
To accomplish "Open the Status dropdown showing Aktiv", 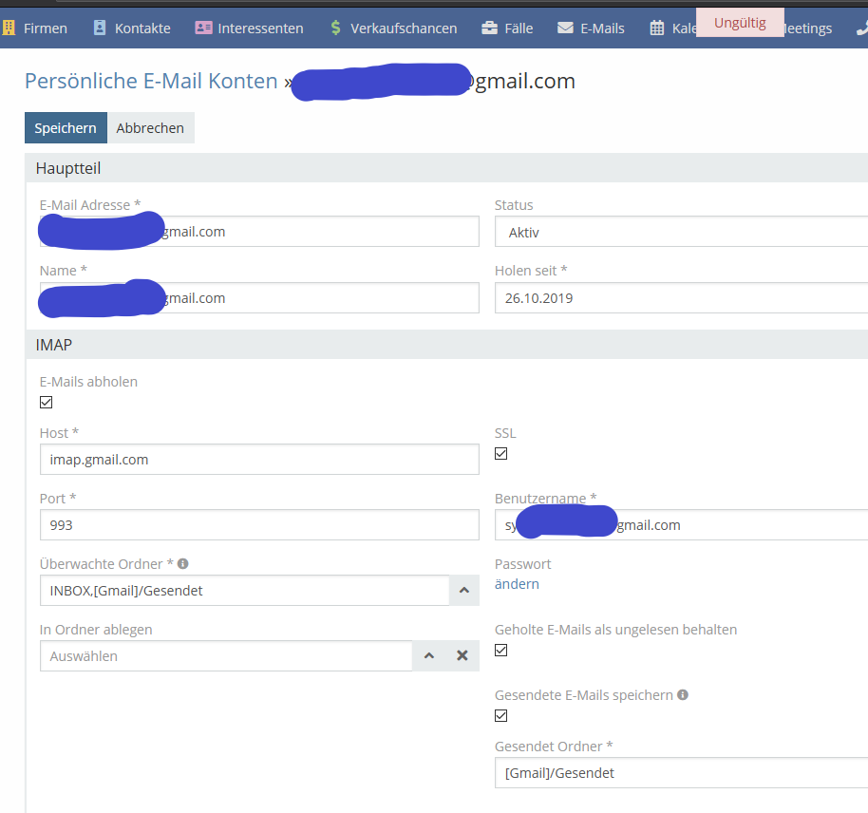I will pos(680,232).
